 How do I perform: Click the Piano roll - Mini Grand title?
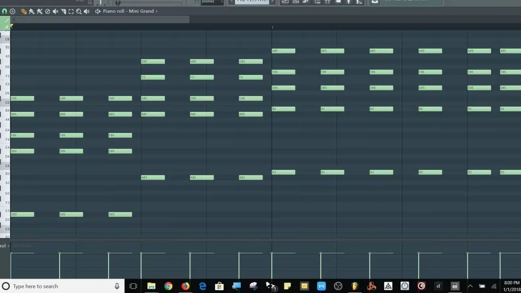point(128,11)
